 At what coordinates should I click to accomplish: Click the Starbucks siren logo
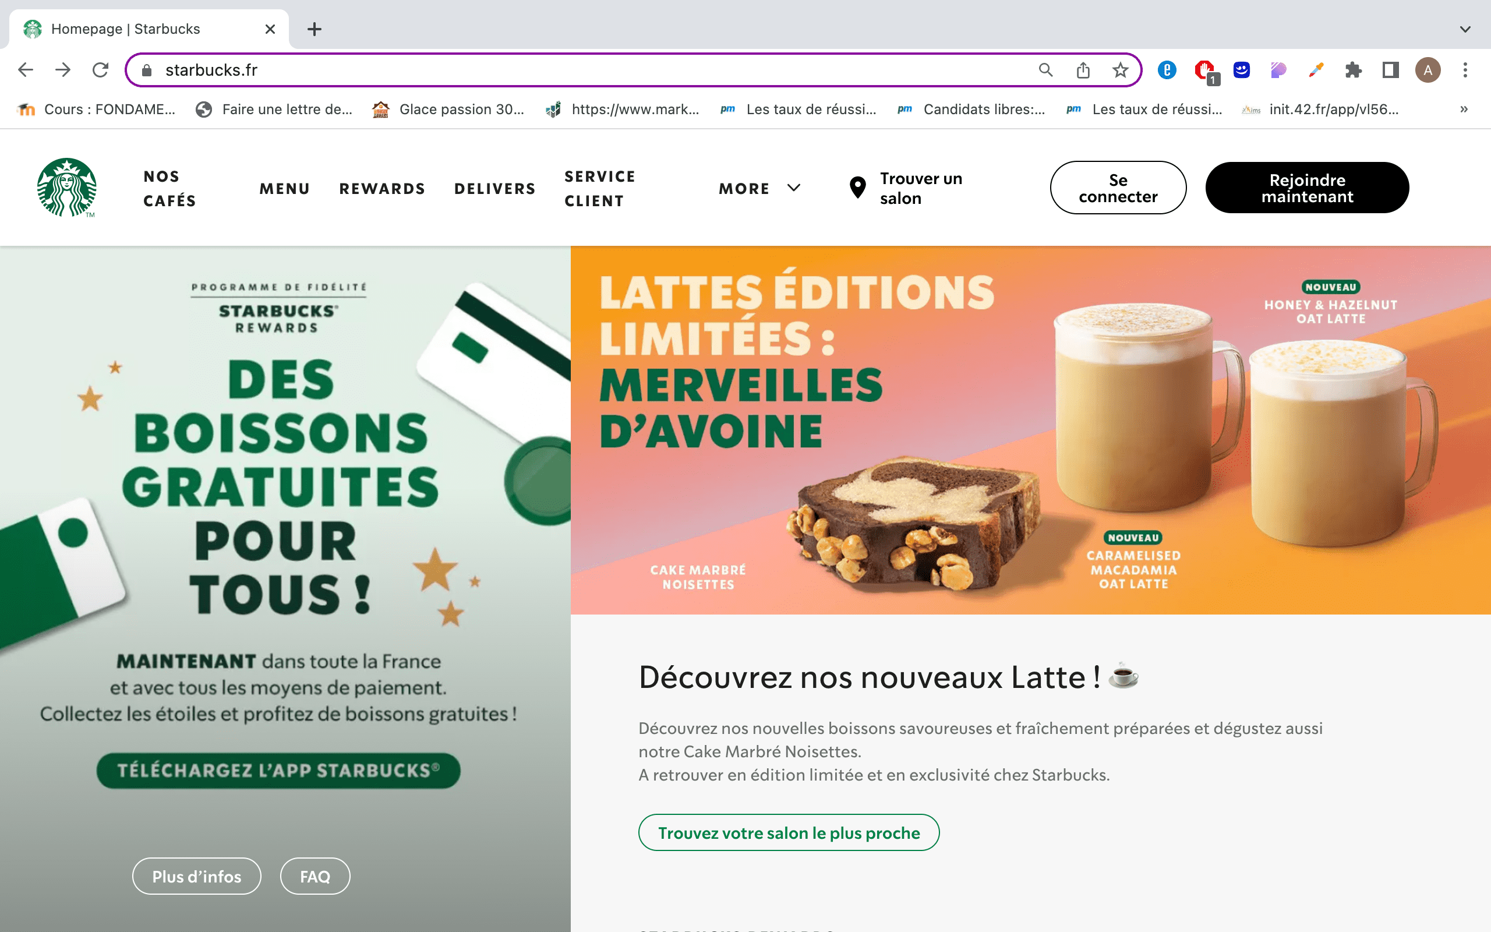pyautogui.click(x=66, y=188)
